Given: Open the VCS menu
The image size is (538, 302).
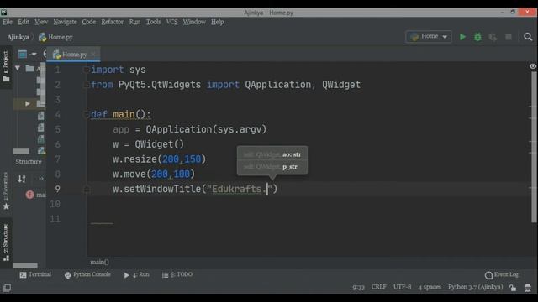Looking at the screenshot, I should [x=171, y=22].
